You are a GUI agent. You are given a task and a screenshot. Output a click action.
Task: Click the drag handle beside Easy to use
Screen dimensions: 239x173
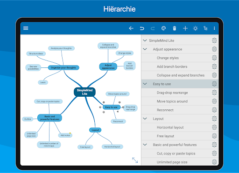[214, 84]
